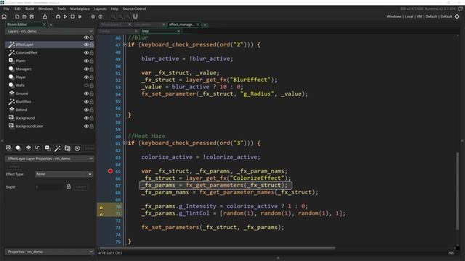Select the BlurEffect layer row
The width and height of the screenshot is (465, 261).
pyautogui.click(x=50, y=101)
